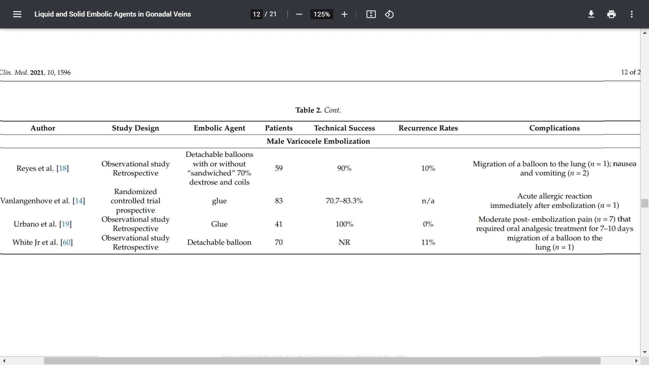Viewport: 649px width, 365px height.
Task: Click 'Moderate post- embolization pain' complication text
Action: click(x=535, y=219)
